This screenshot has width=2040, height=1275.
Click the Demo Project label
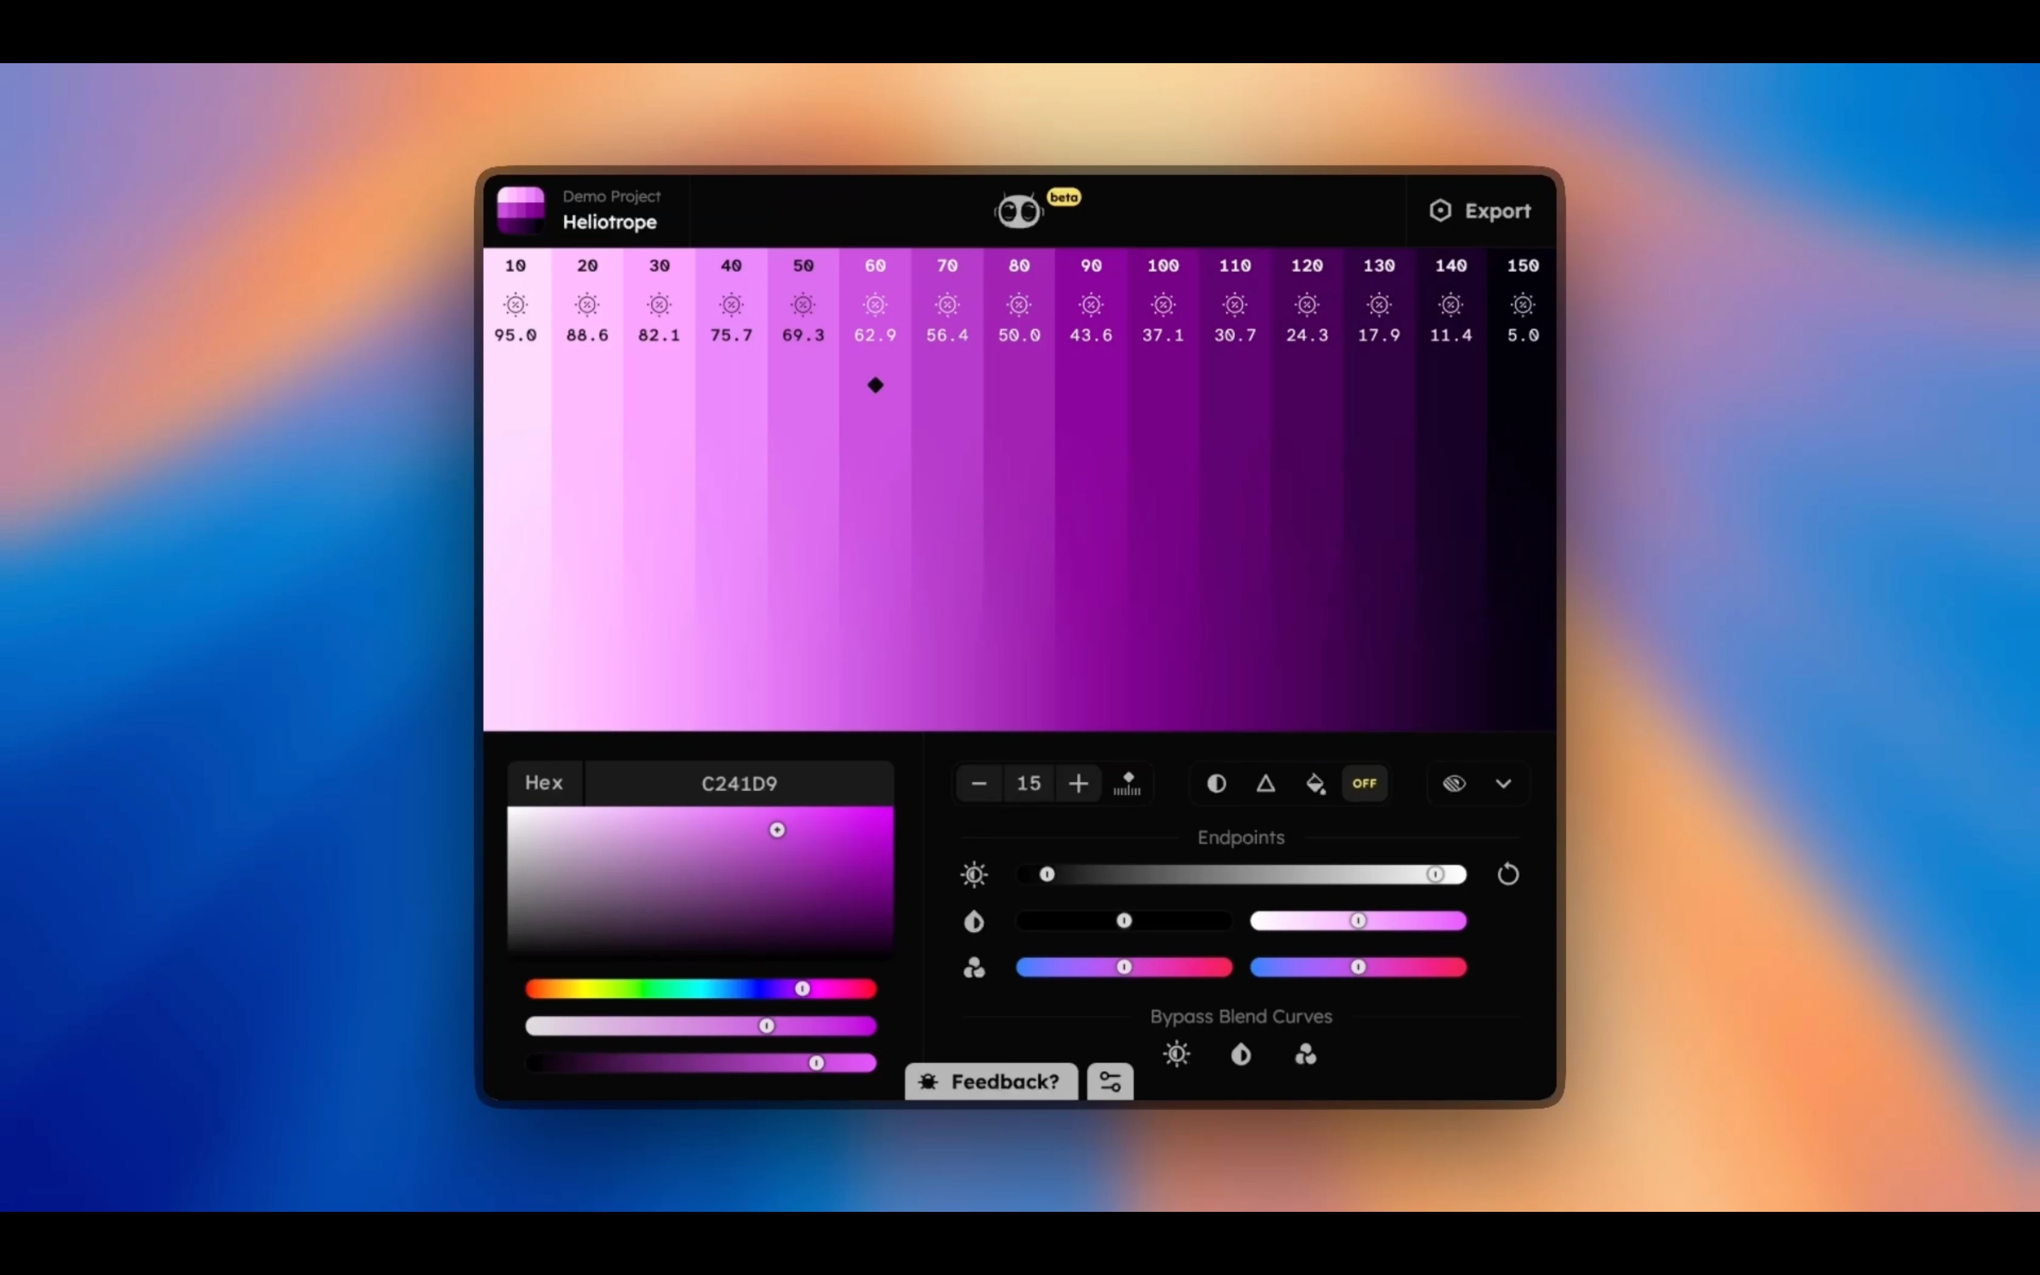pos(611,197)
